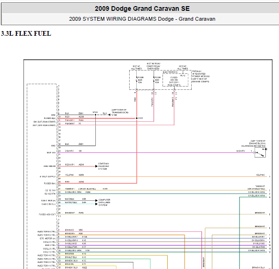Click the 'CAN C BUS (+)' pin label
279x269 pixels.
[x=48, y=201]
